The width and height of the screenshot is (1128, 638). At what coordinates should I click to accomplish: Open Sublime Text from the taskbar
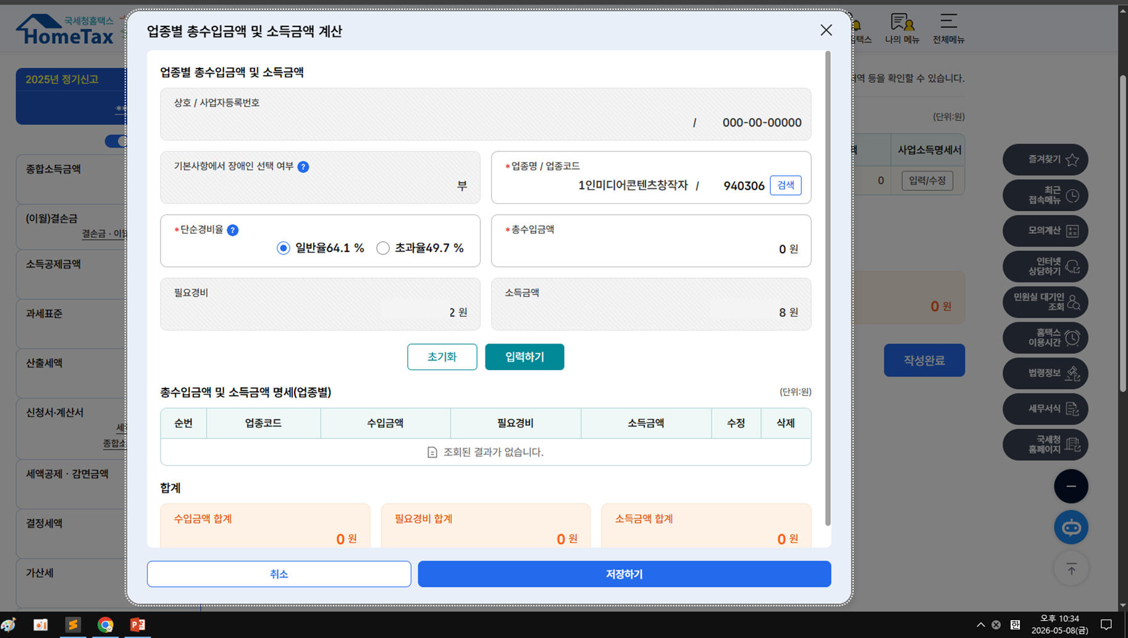pyautogui.click(x=73, y=624)
